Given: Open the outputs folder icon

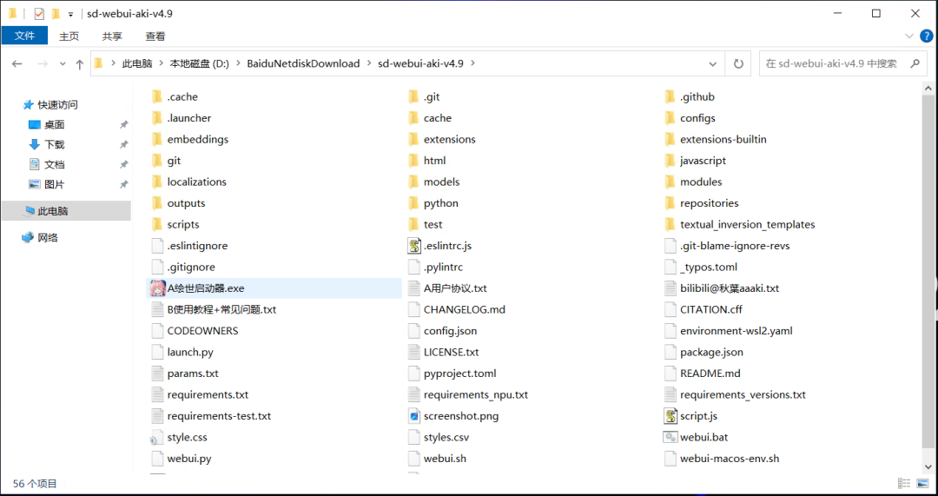Looking at the screenshot, I should 157,203.
